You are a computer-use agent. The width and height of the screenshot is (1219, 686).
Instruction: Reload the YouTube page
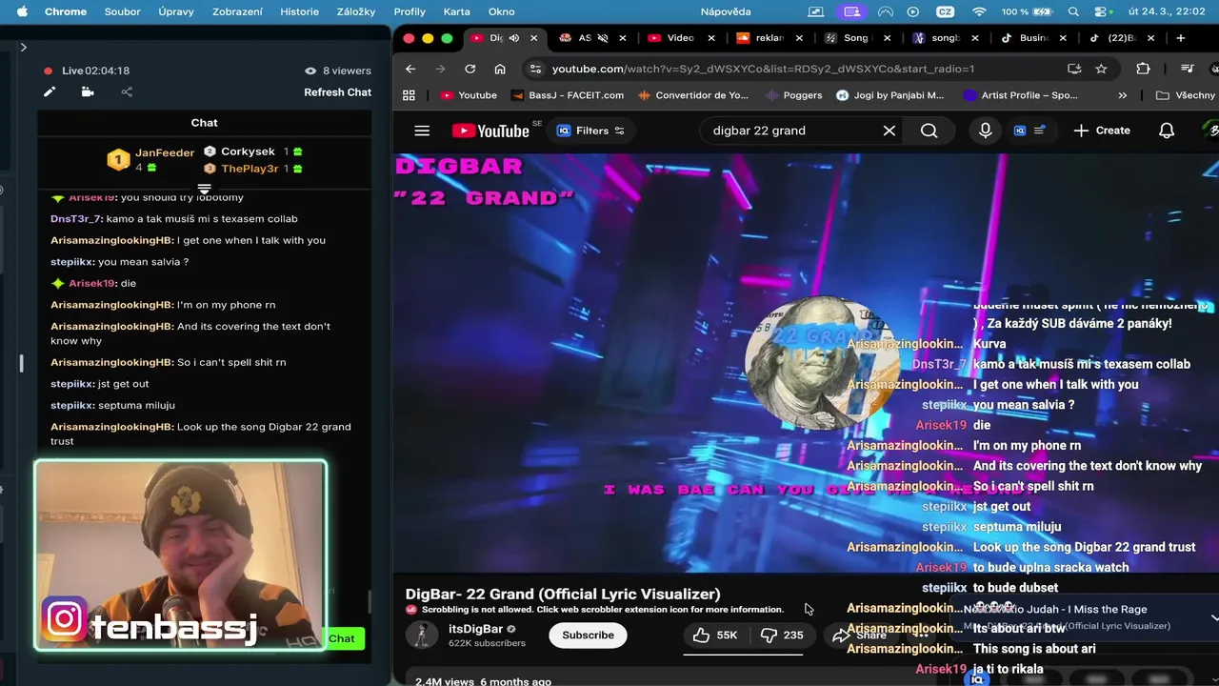pos(470,69)
